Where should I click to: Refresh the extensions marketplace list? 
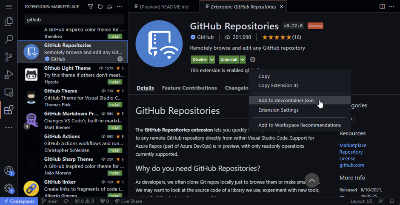pos(100,7)
